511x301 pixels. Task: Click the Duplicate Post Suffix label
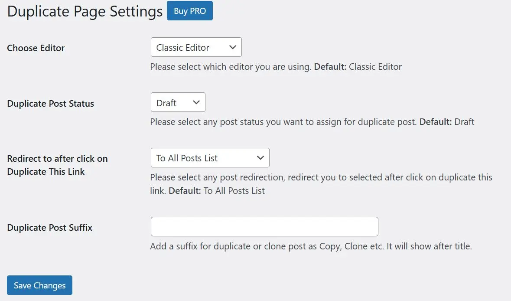coord(49,227)
